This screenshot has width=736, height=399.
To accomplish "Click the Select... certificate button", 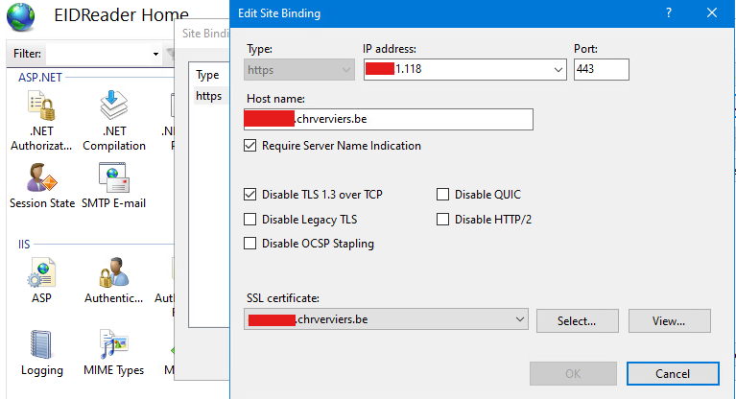I will coord(578,321).
